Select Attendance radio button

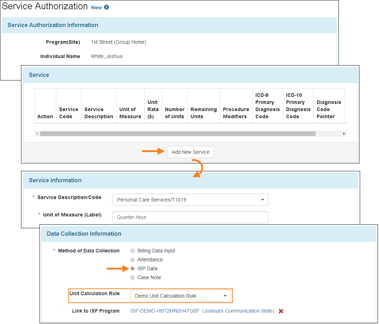pyautogui.click(x=133, y=260)
